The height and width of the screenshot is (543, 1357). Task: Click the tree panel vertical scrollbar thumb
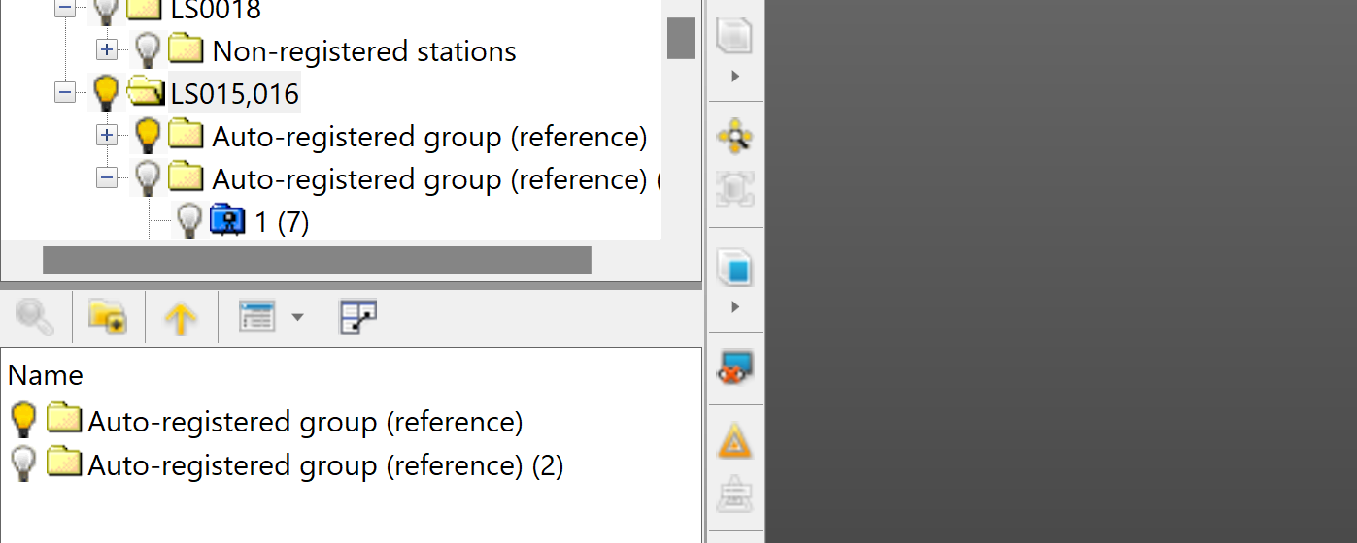click(681, 37)
